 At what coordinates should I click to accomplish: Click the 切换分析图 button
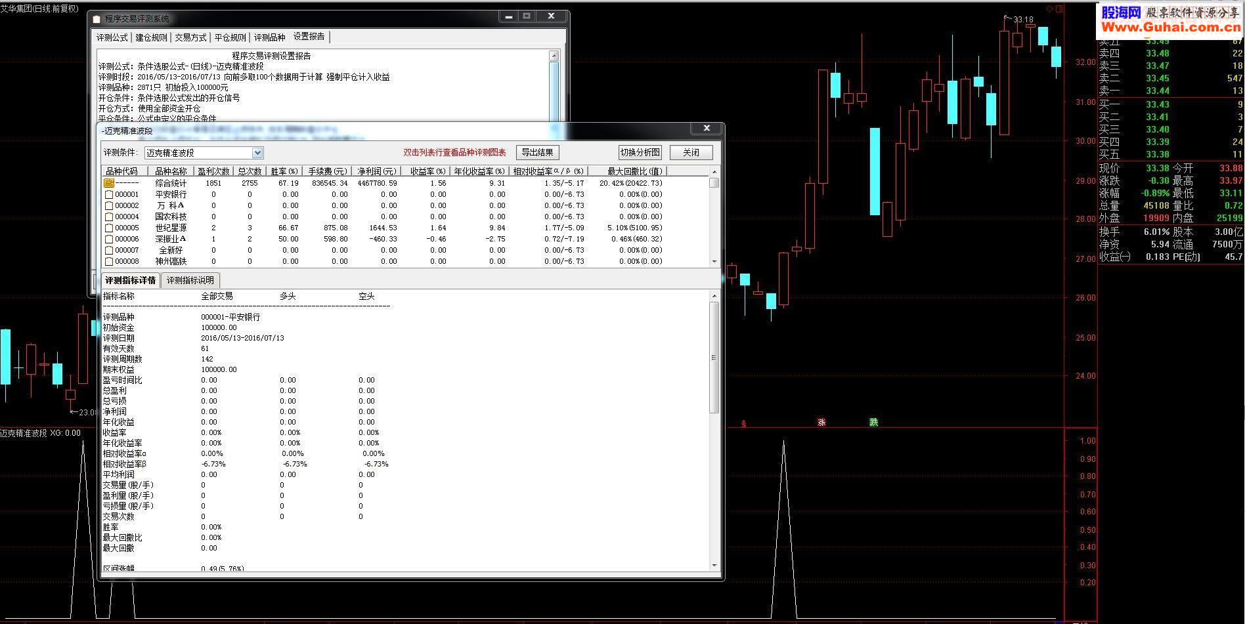point(640,152)
